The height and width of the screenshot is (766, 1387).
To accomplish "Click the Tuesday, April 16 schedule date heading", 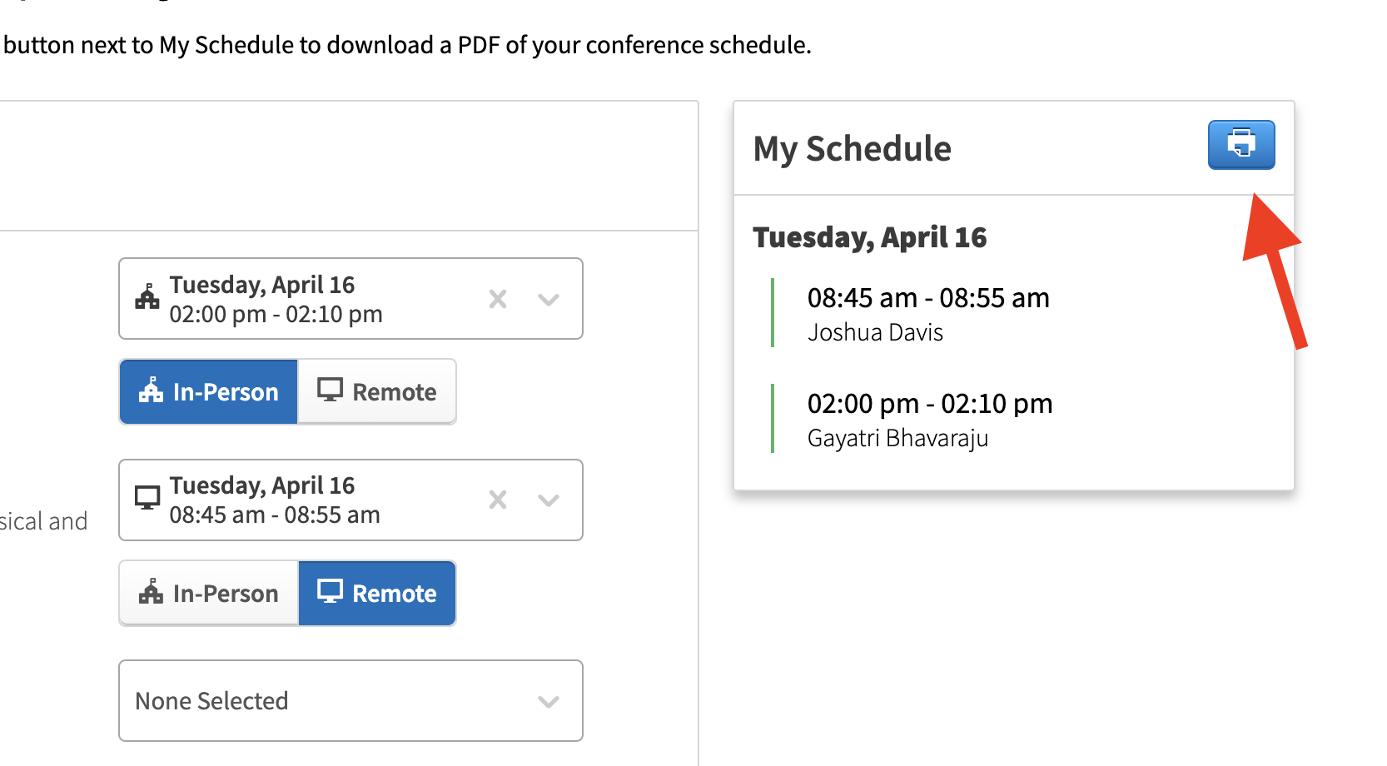I will tap(870, 237).
